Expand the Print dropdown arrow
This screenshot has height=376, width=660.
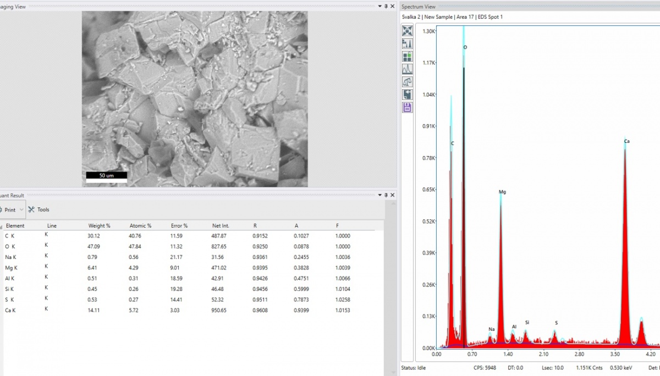(x=21, y=209)
